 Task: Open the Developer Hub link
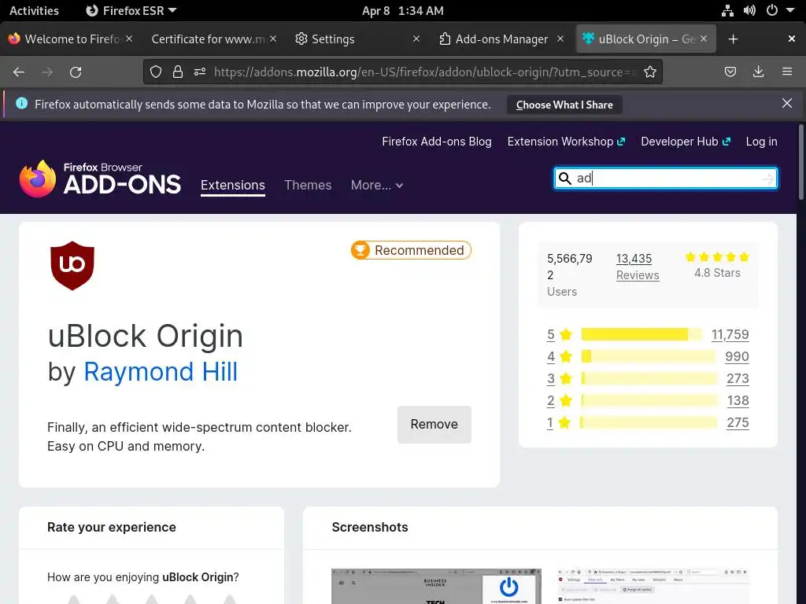pos(686,142)
